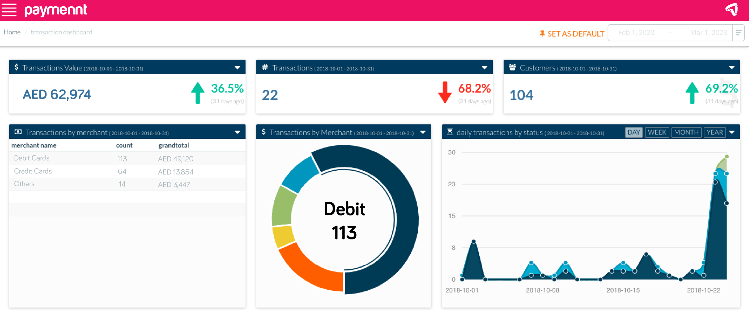749x316 pixels.
Task: Click the Feb 1, 2023 start date field
Action: pyautogui.click(x=636, y=33)
